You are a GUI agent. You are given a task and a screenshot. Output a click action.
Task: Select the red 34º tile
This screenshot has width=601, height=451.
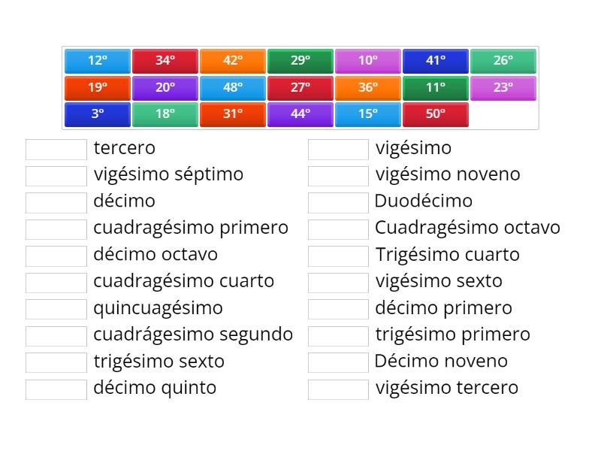pyautogui.click(x=165, y=61)
